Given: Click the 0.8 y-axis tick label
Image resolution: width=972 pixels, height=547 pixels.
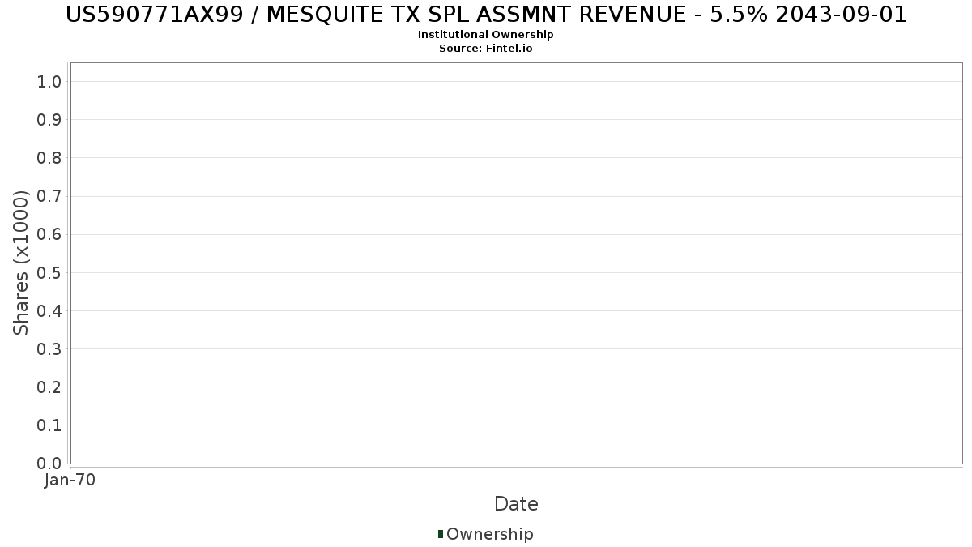Looking at the screenshot, I should click(49, 157).
